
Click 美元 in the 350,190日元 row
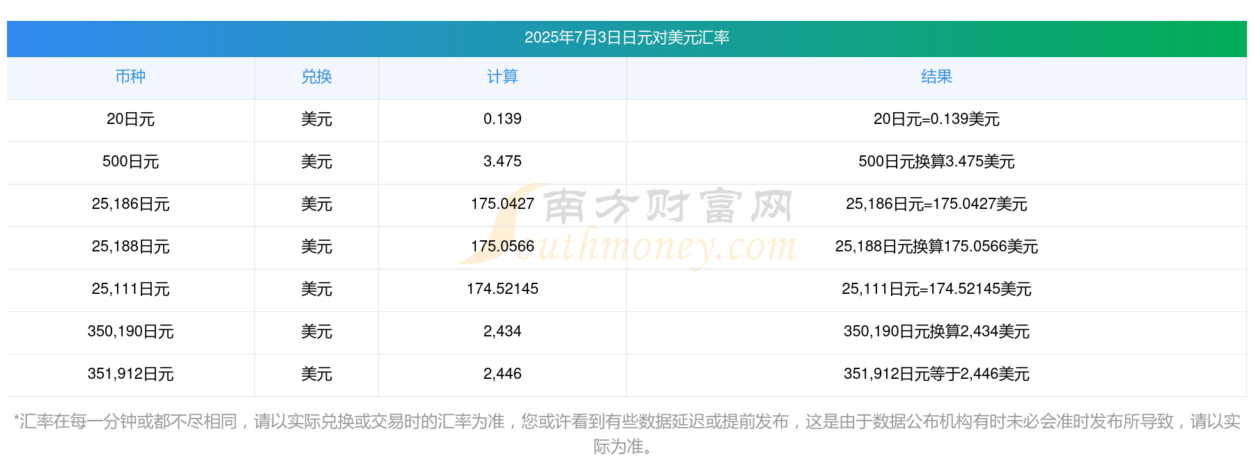tap(316, 331)
